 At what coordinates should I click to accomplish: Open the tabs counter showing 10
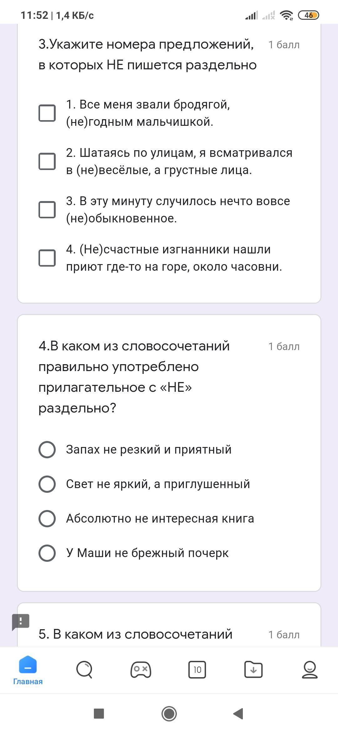(x=197, y=670)
